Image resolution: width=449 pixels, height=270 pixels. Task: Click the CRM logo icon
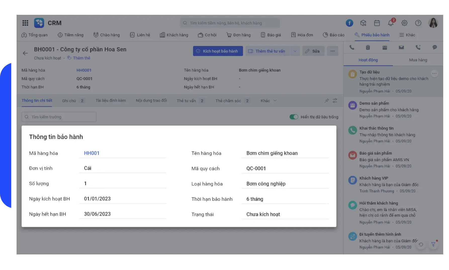coord(39,23)
